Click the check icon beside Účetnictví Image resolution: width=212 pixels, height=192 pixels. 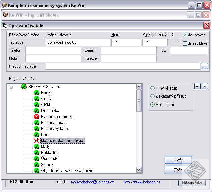click(x=36, y=158)
